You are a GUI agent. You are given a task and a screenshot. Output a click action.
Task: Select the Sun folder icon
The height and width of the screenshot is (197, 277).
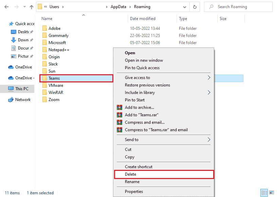pos(44,71)
